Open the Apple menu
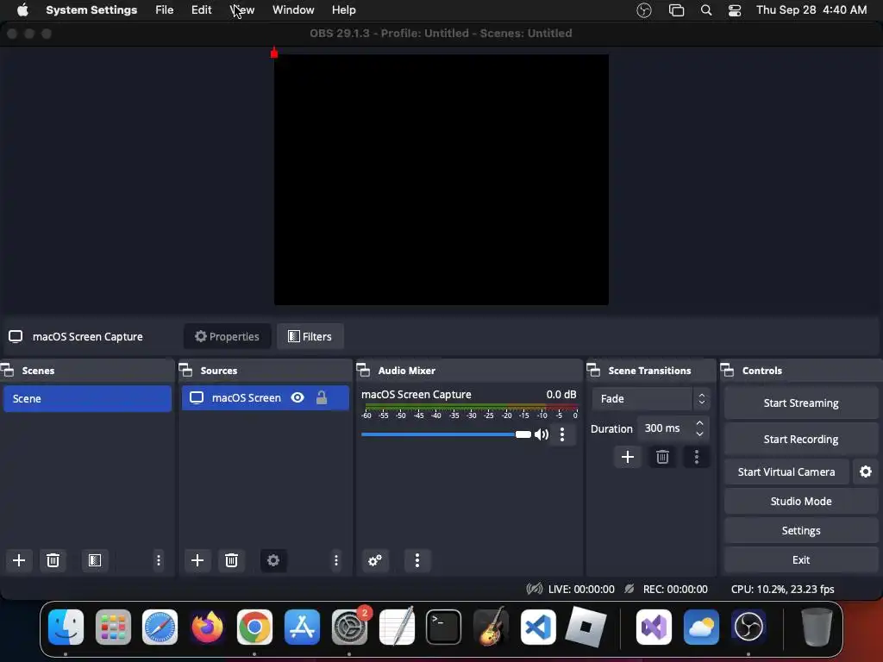The image size is (883, 662). 22,10
